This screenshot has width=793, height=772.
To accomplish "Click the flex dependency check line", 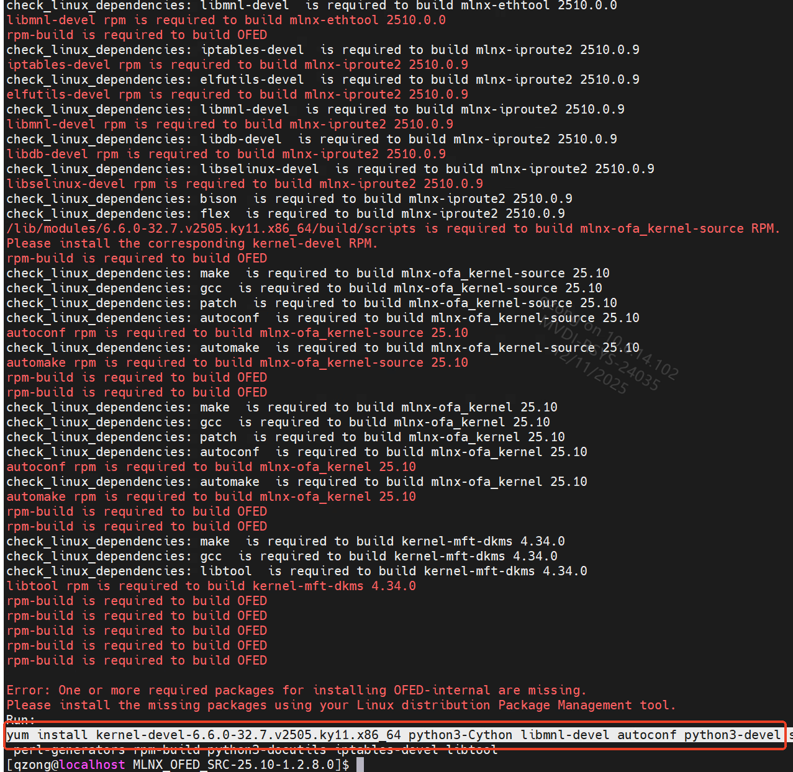I will click(x=286, y=213).
